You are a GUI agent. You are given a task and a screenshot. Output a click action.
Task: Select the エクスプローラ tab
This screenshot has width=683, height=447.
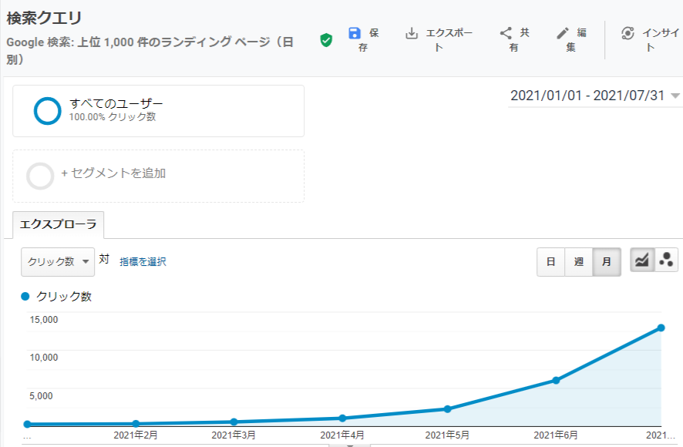58,224
